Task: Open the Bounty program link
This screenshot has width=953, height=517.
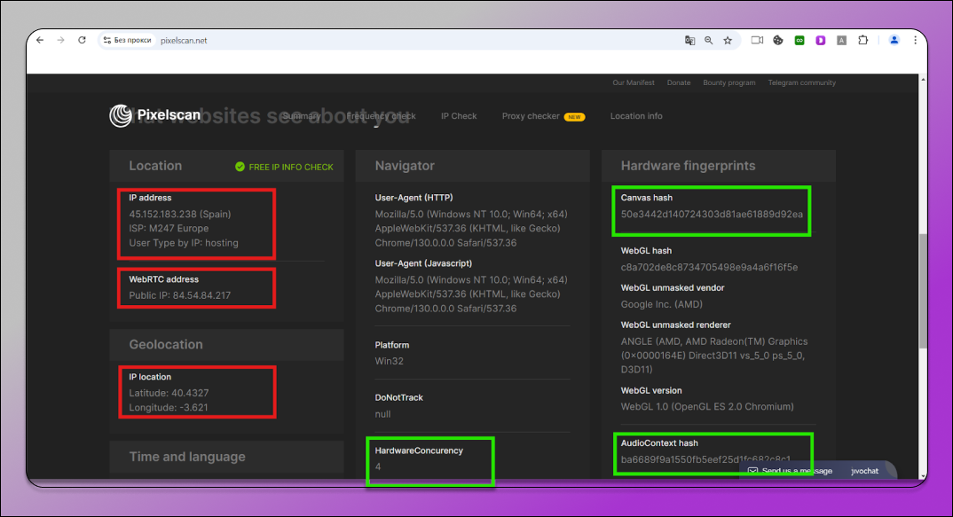Action: click(x=729, y=82)
